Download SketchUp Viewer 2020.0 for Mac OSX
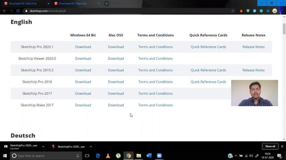Viewport: 286px width, 160px height. [116, 58]
